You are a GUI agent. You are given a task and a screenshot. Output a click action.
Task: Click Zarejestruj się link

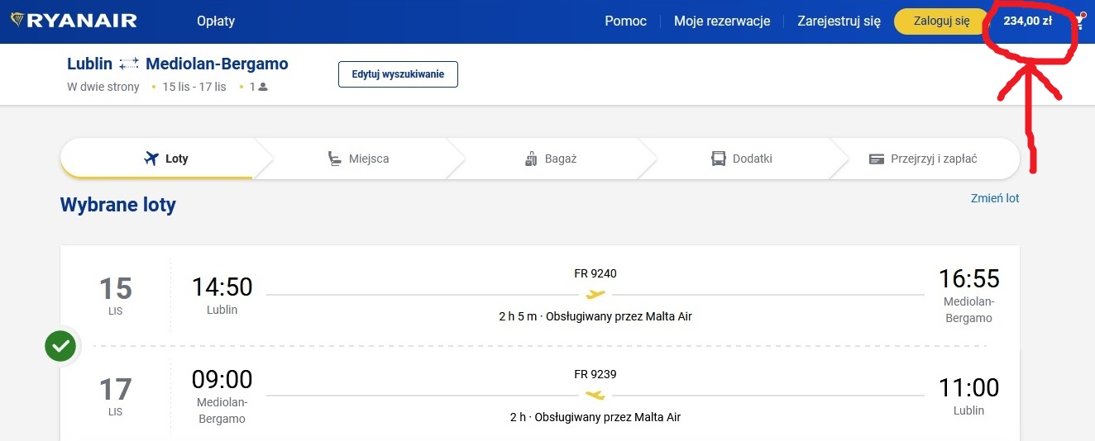(x=839, y=21)
